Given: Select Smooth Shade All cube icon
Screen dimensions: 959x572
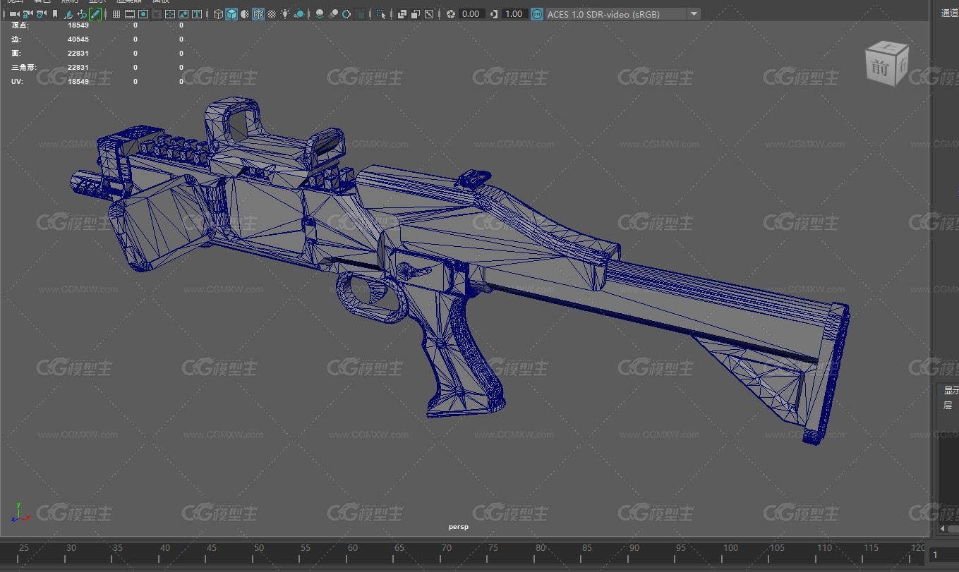Looking at the screenshot, I should 231,14.
